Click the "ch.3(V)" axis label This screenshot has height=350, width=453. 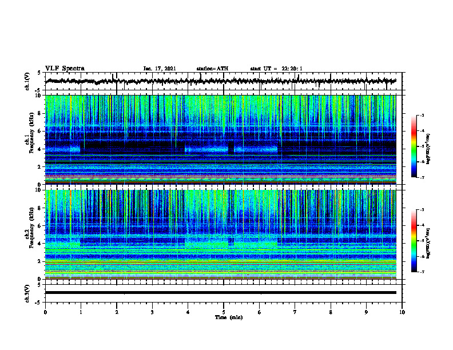pos(27,293)
